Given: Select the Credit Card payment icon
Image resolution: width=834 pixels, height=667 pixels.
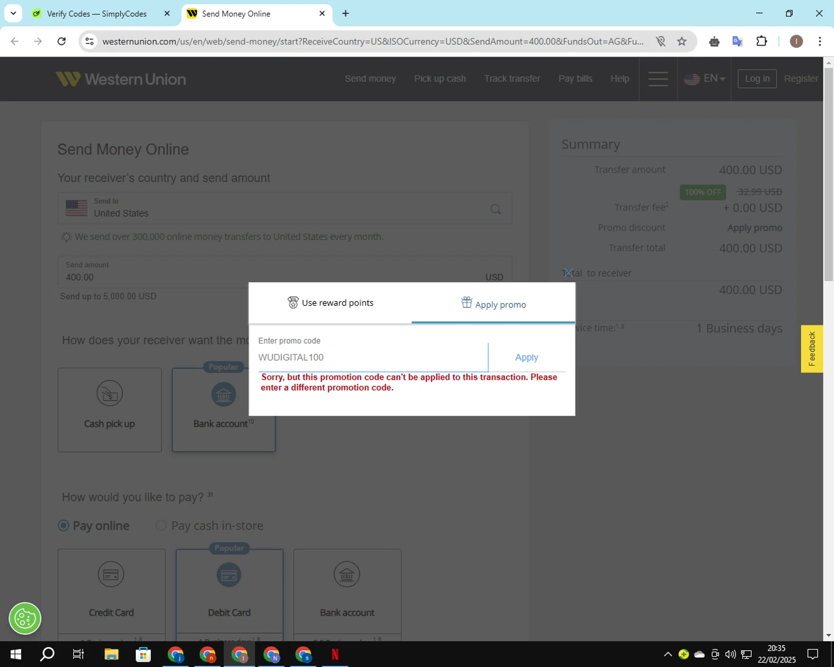Looking at the screenshot, I should click(111, 574).
